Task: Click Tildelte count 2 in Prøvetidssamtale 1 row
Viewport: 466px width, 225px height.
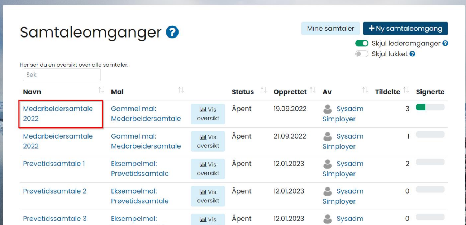Action: tap(407, 164)
